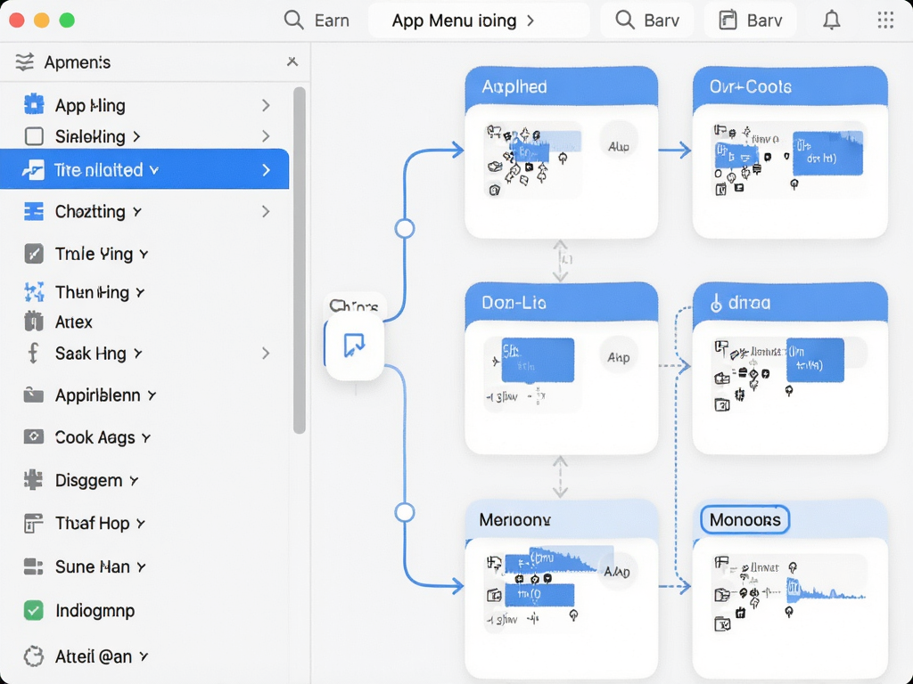Select the bookmark node on the canvas

354,346
